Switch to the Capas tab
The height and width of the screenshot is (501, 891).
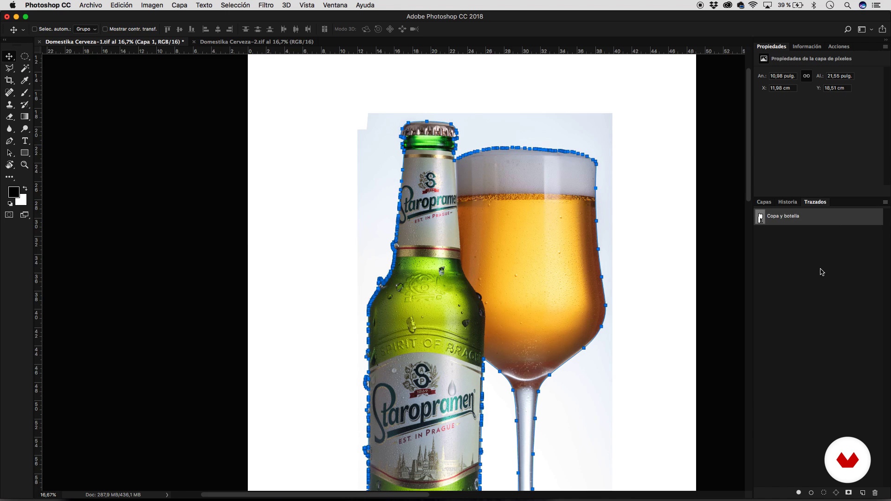click(764, 202)
